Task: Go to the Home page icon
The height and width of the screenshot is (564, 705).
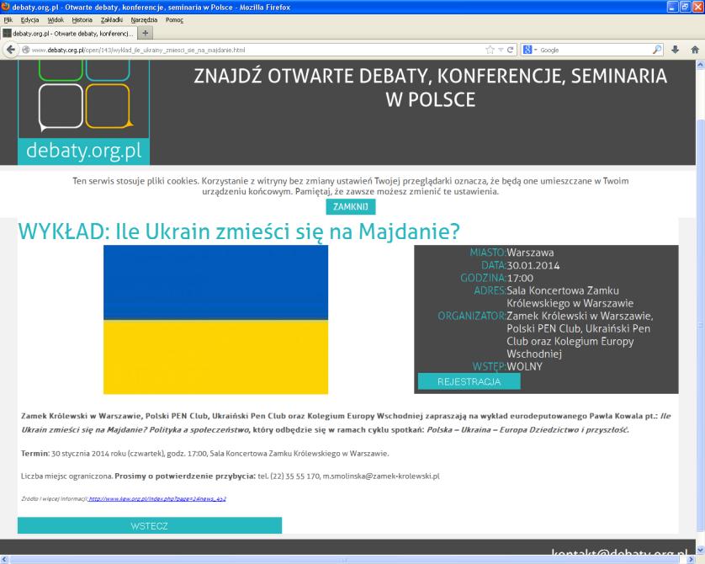Action: 695,50
